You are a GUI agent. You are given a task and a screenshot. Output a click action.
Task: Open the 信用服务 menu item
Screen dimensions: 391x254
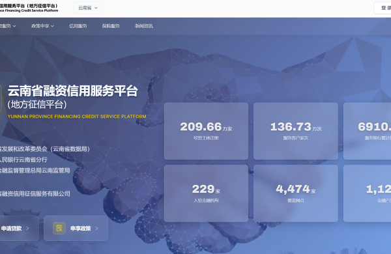point(78,26)
